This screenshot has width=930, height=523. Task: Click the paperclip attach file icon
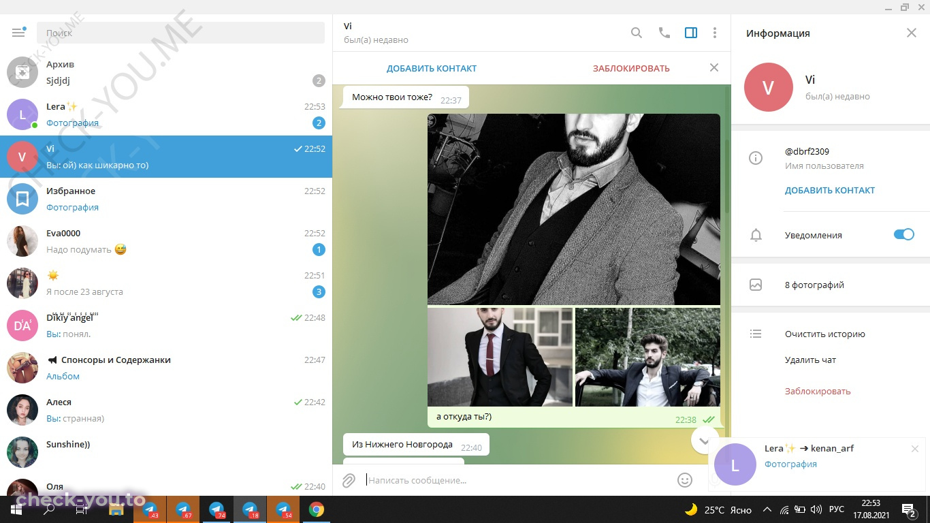click(x=349, y=480)
